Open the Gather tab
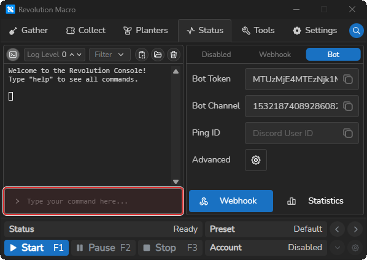Viewport: 367px width, 260px height. pyautogui.click(x=28, y=31)
